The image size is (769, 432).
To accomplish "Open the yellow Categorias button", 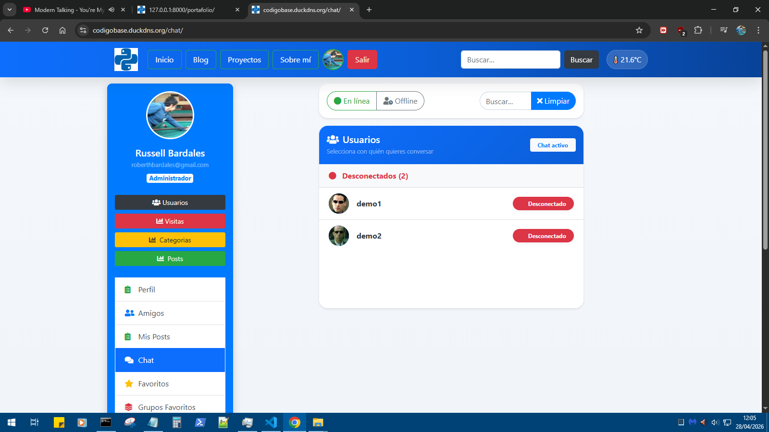I will coord(170,240).
